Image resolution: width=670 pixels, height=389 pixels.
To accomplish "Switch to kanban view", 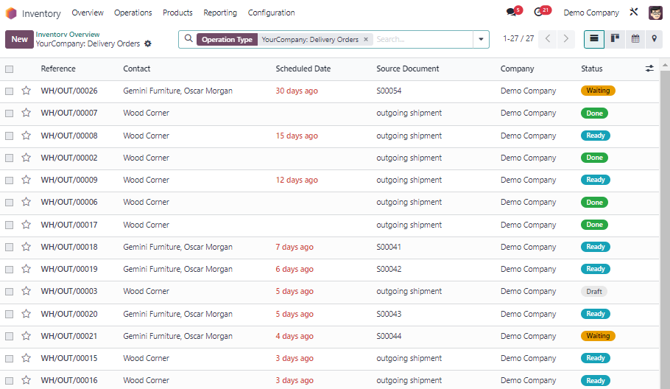I will click(615, 39).
